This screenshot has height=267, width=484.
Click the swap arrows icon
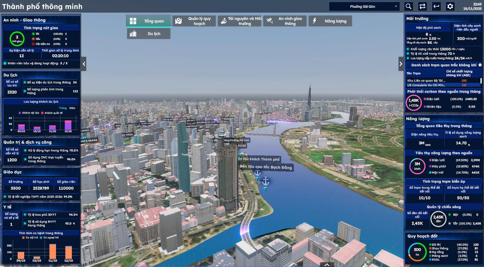point(422,6)
